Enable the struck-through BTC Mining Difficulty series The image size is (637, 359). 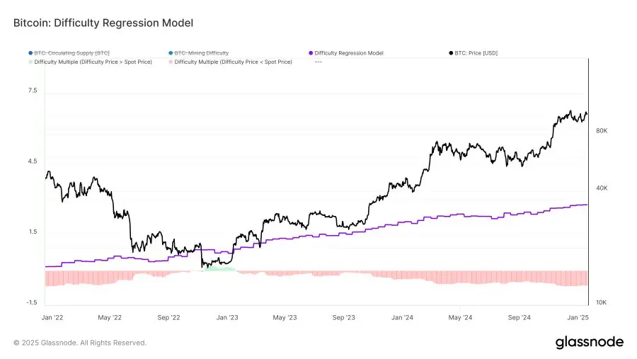(x=202, y=52)
